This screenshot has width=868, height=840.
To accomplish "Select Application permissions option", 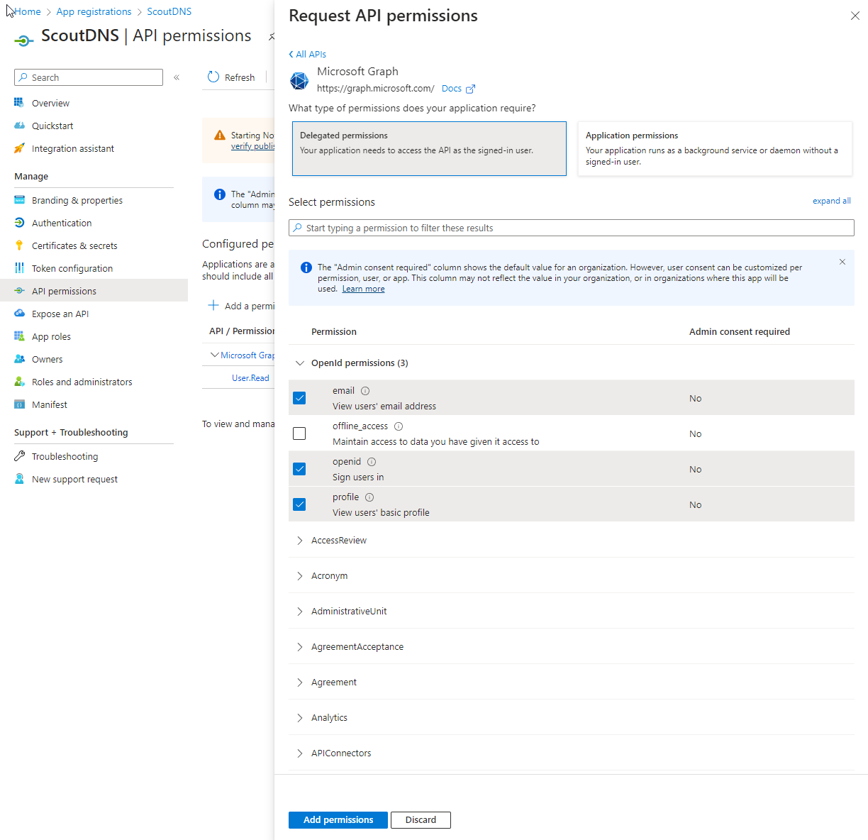I will pyautogui.click(x=715, y=148).
